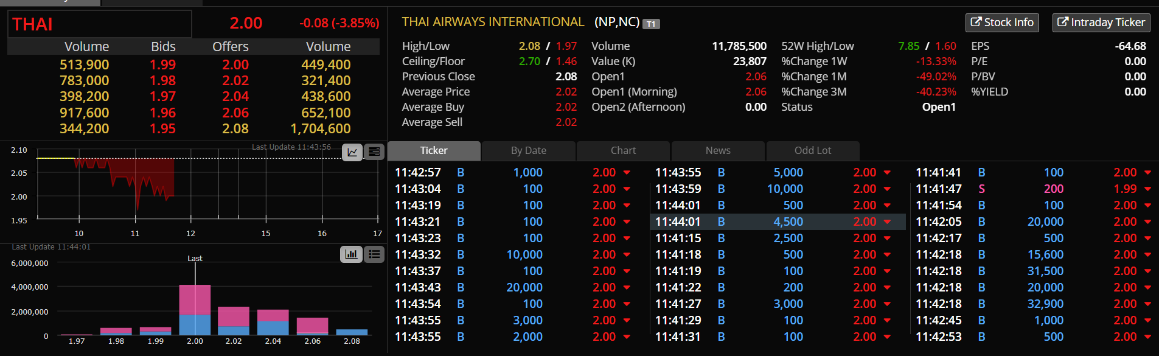
Task: Click THAI AIRWAYS INTERNATIONAL company name
Action: (493, 23)
